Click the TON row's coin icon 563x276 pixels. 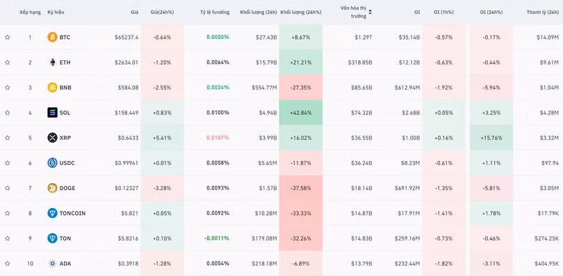point(52,239)
